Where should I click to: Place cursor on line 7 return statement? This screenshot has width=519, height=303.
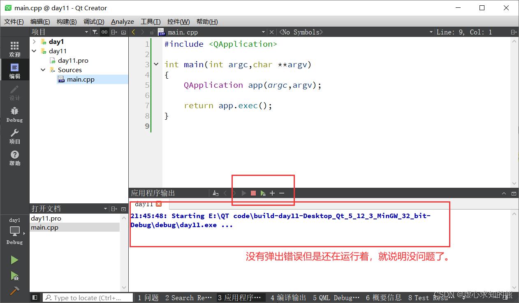228,105
